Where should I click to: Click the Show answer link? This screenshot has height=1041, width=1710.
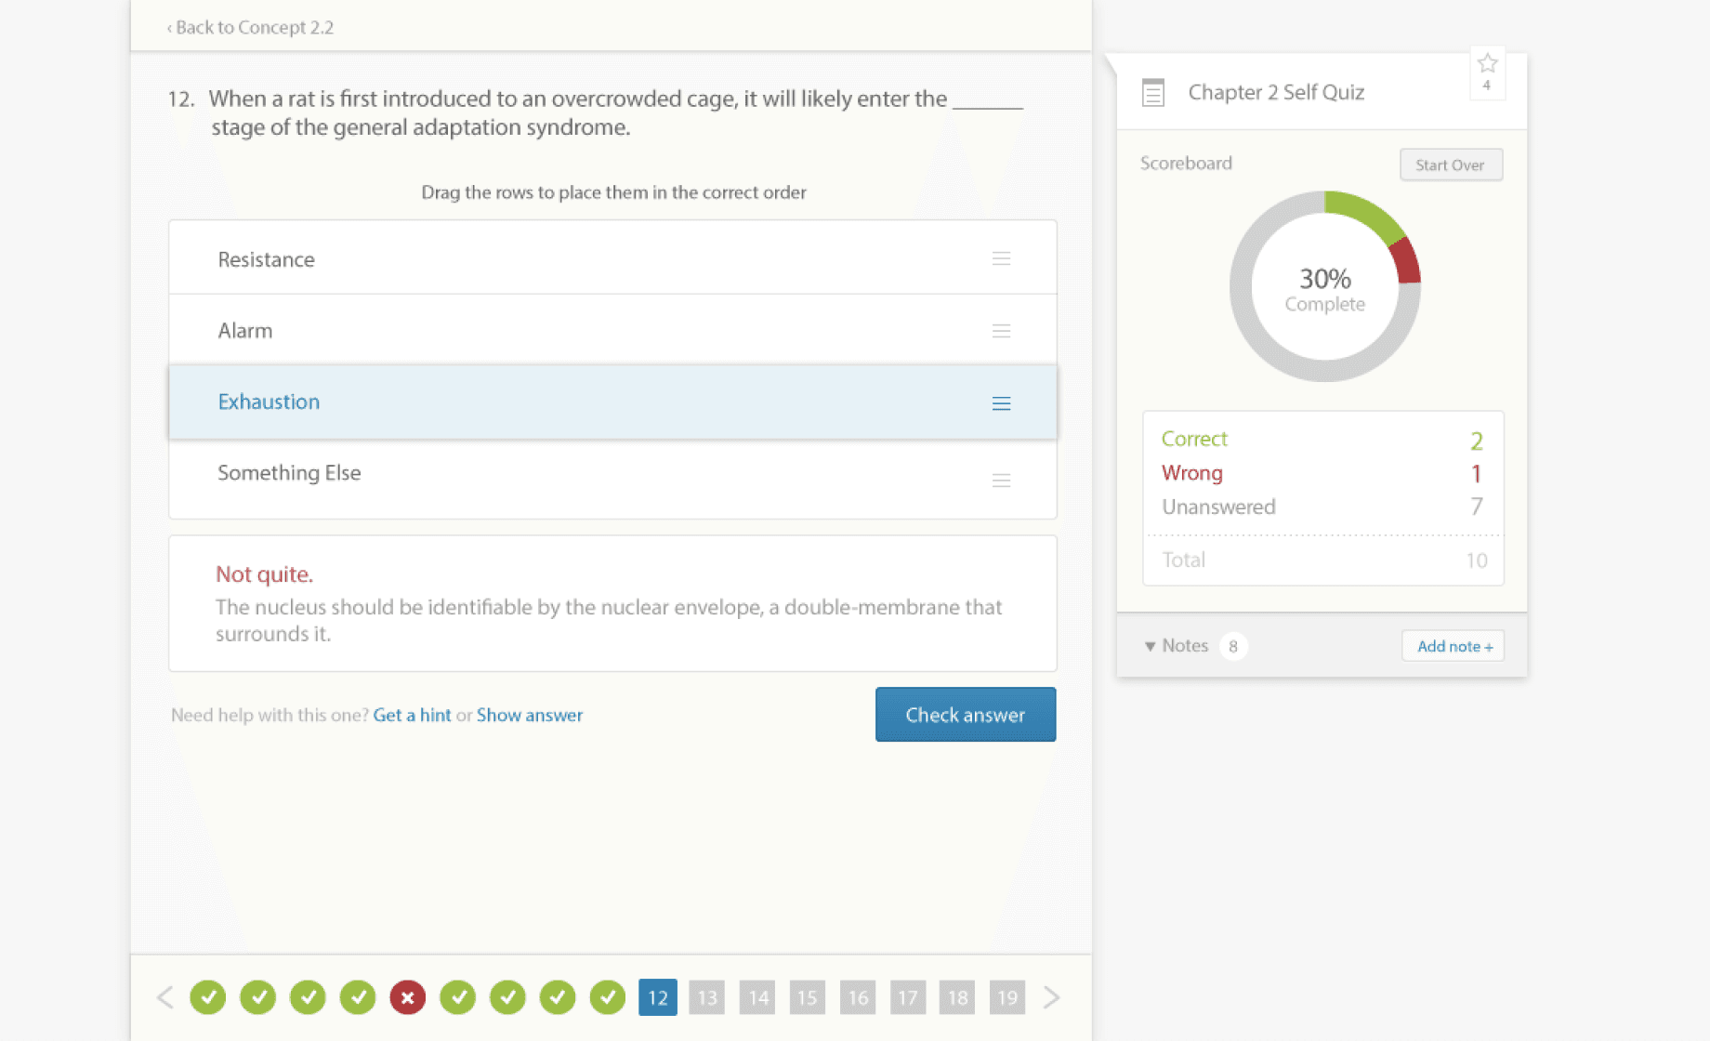529,715
